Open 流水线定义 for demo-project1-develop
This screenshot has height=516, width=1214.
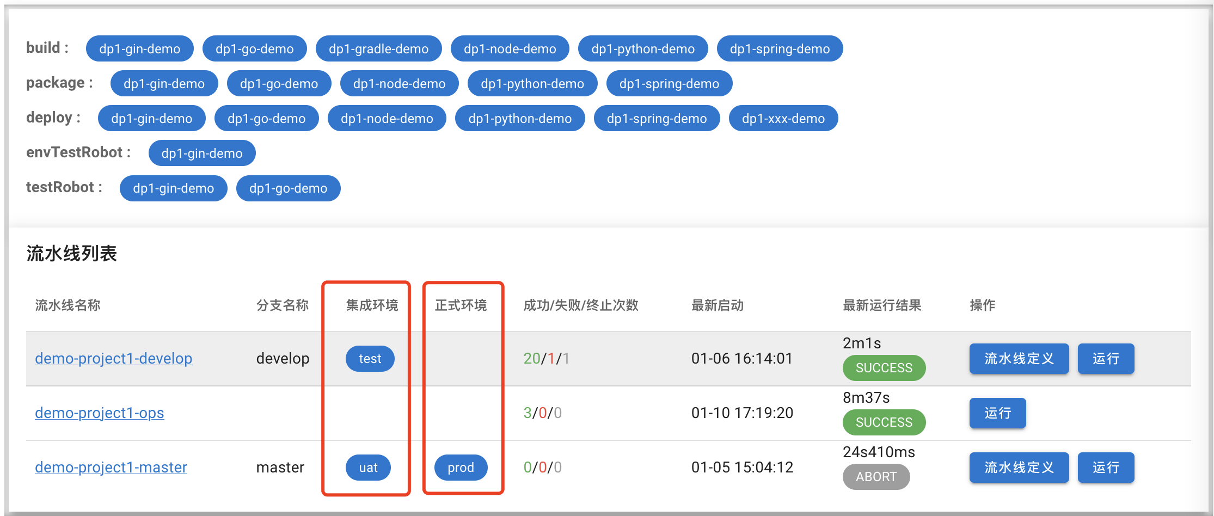point(1019,359)
